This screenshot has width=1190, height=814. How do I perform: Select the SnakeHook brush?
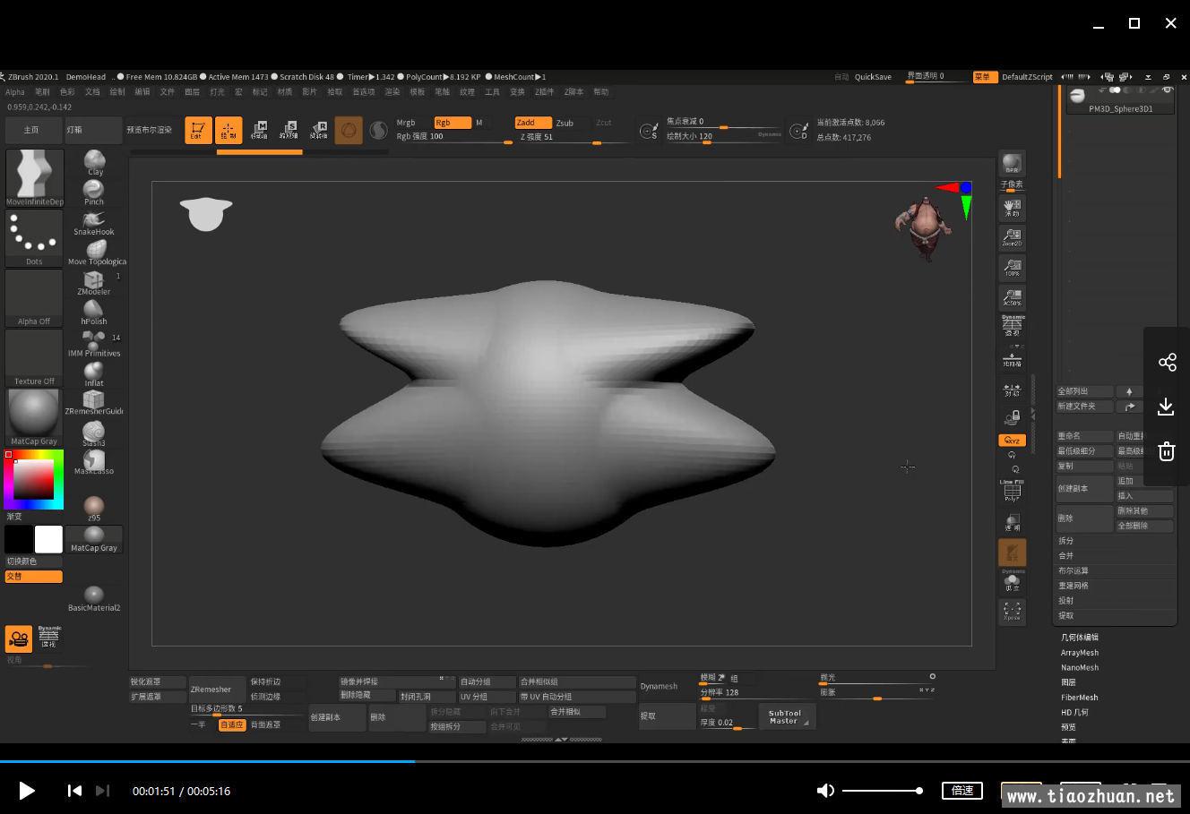[94, 223]
